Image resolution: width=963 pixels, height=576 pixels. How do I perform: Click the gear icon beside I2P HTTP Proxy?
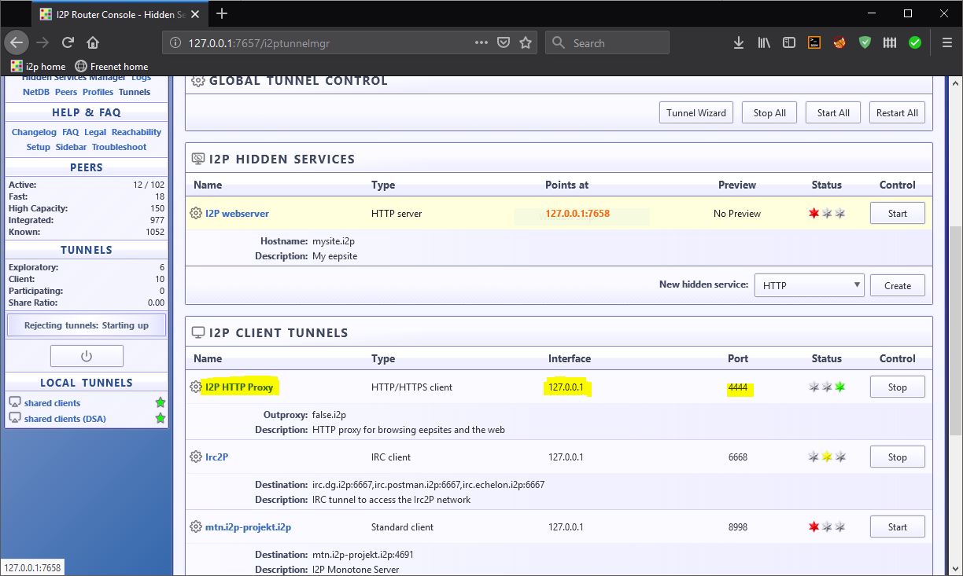tap(196, 387)
